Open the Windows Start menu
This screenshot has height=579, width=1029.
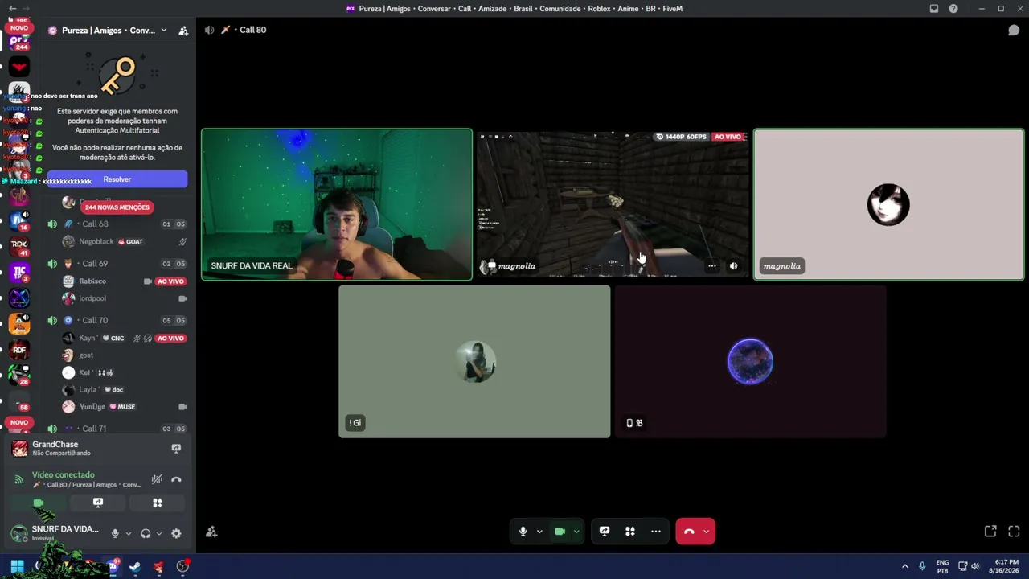pyautogui.click(x=17, y=566)
